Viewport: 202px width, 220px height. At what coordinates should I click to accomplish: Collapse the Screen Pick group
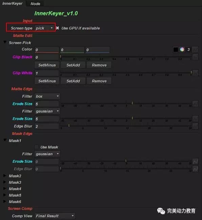point(5,42)
